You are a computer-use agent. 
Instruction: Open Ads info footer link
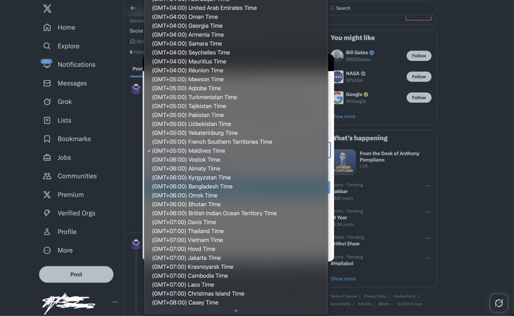(365, 304)
